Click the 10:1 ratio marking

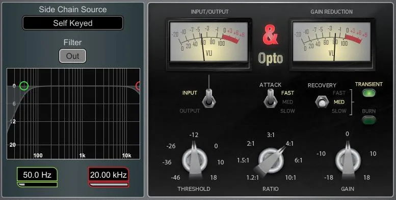pyautogui.click(x=291, y=178)
